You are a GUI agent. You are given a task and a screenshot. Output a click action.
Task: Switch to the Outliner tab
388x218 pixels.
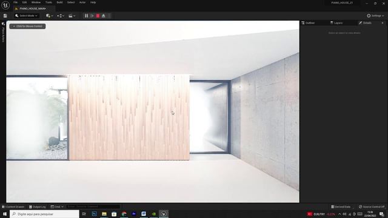click(308, 23)
